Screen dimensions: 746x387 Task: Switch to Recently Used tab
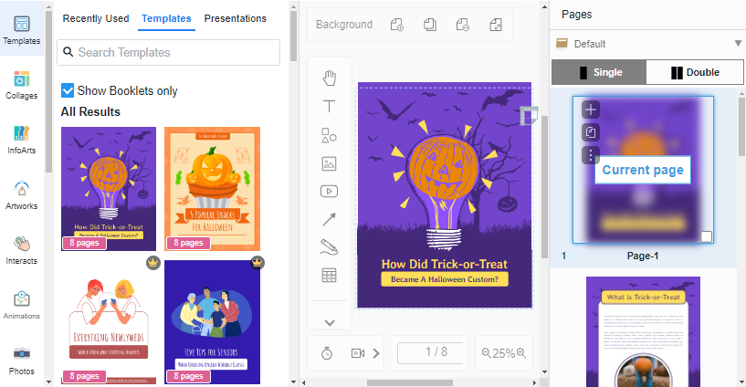pos(96,18)
